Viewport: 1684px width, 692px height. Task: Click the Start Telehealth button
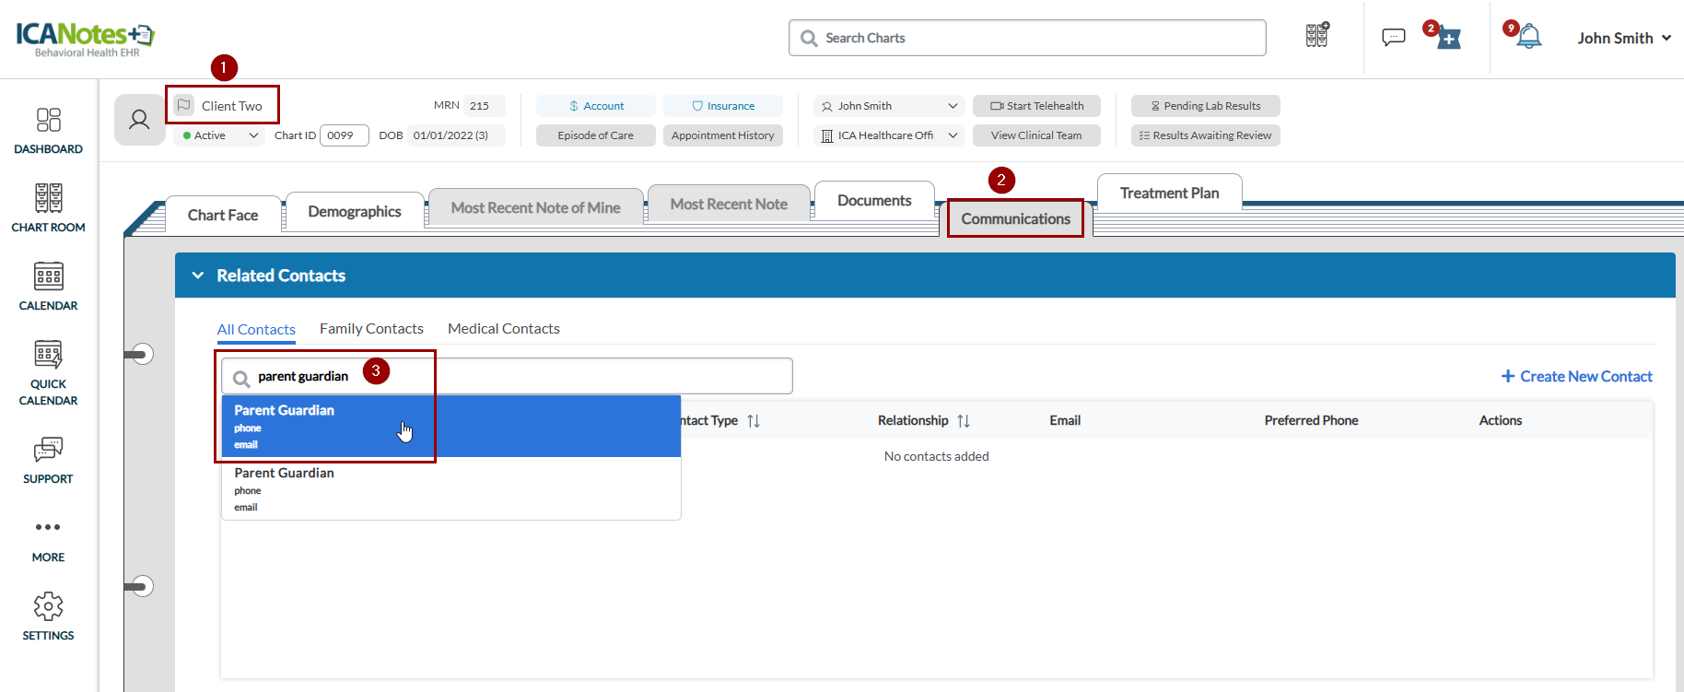pyautogui.click(x=1036, y=106)
